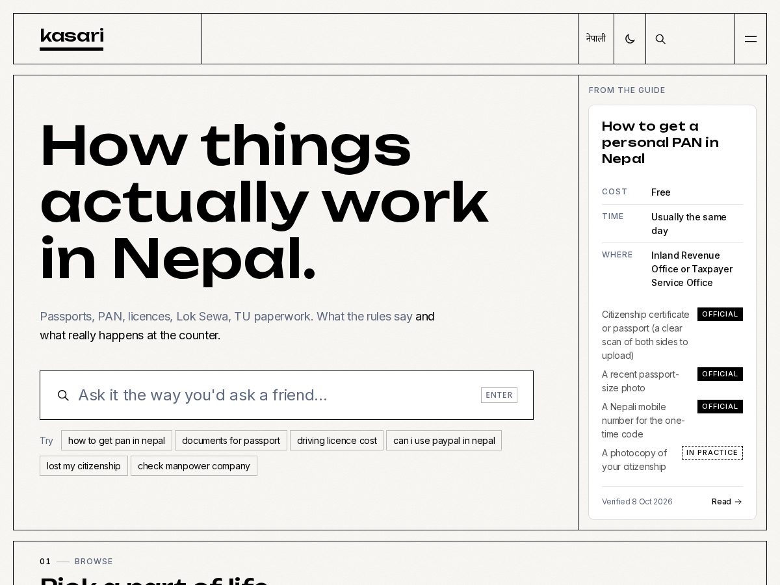This screenshot has width=780, height=585.
Task: Click 'A recent passport-size photo' item
Action: point(640,381)
